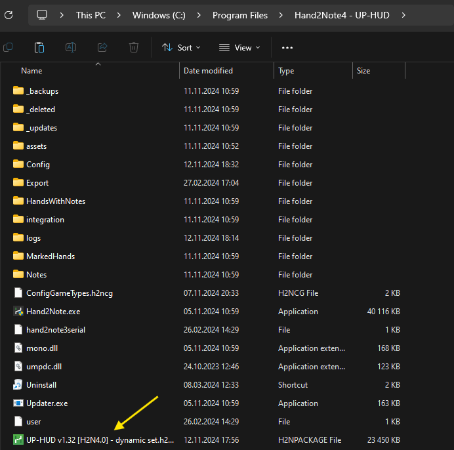Click the Paste toolbar icon
454x450 pixels.
39,47
